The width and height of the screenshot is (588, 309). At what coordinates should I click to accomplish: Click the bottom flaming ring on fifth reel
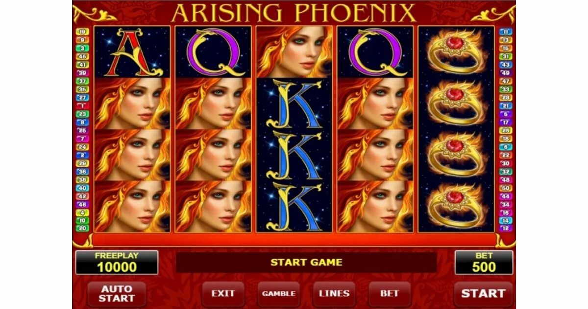(456, 206)
